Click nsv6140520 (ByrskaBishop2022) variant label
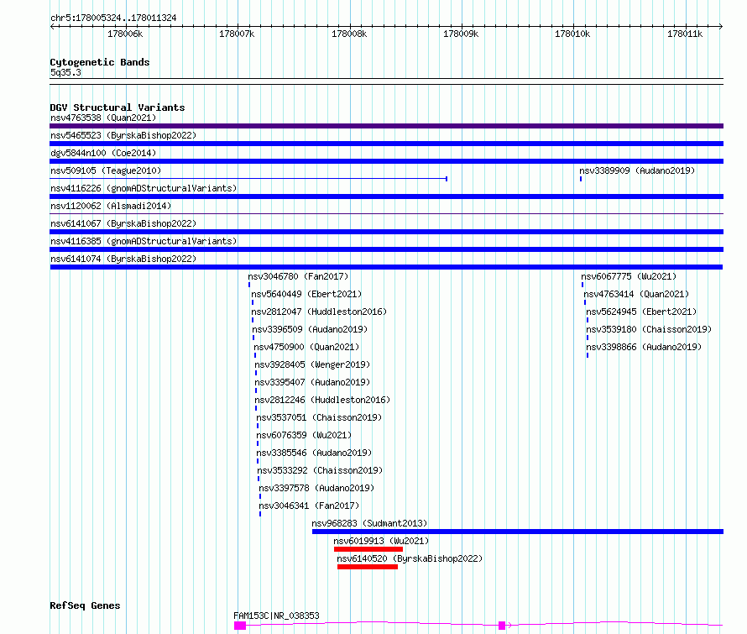 coord(410,558)
